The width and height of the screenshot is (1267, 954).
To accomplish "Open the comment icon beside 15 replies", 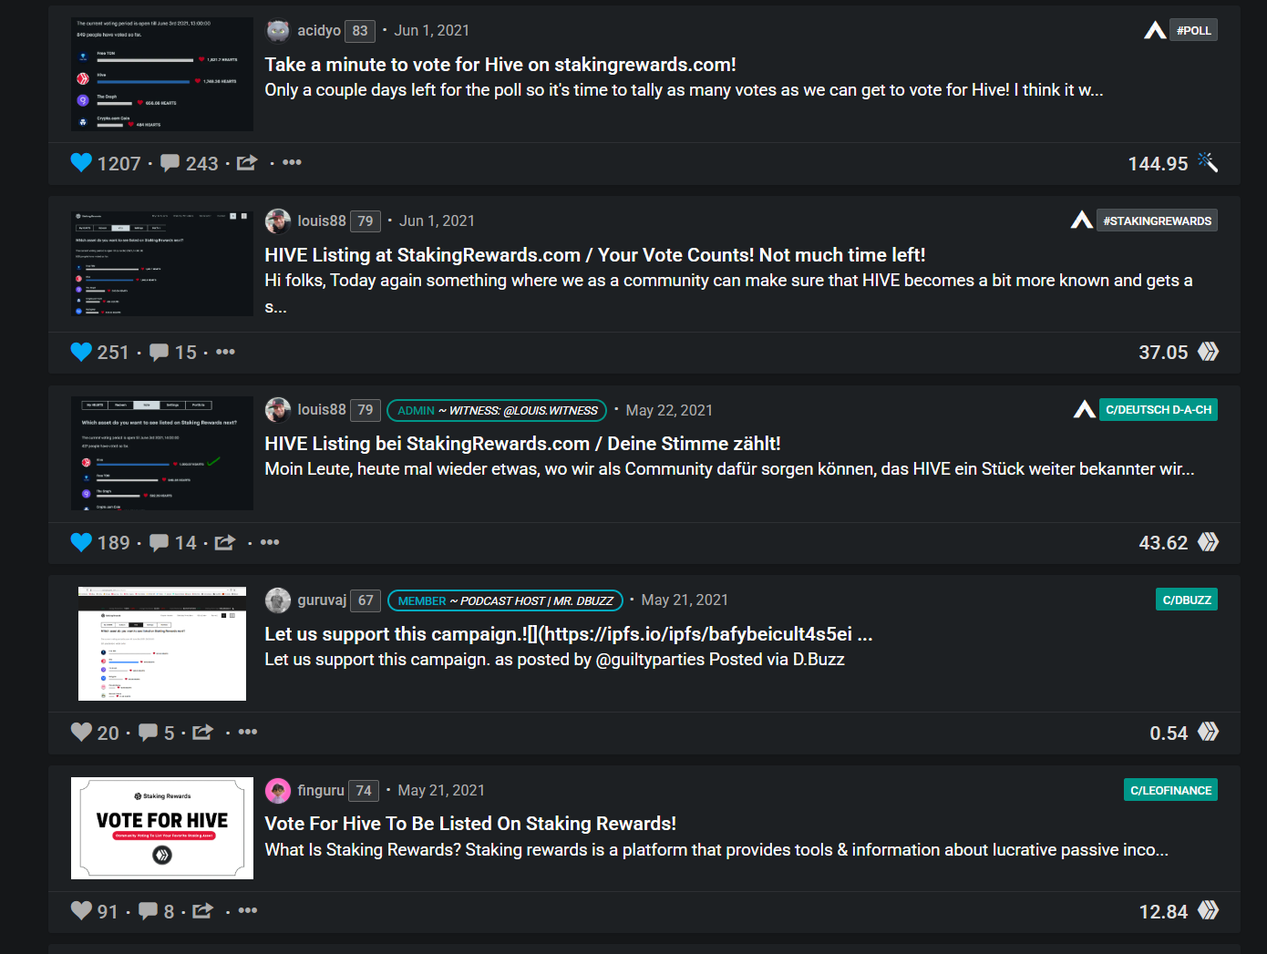I will click(x=160, y=352).
